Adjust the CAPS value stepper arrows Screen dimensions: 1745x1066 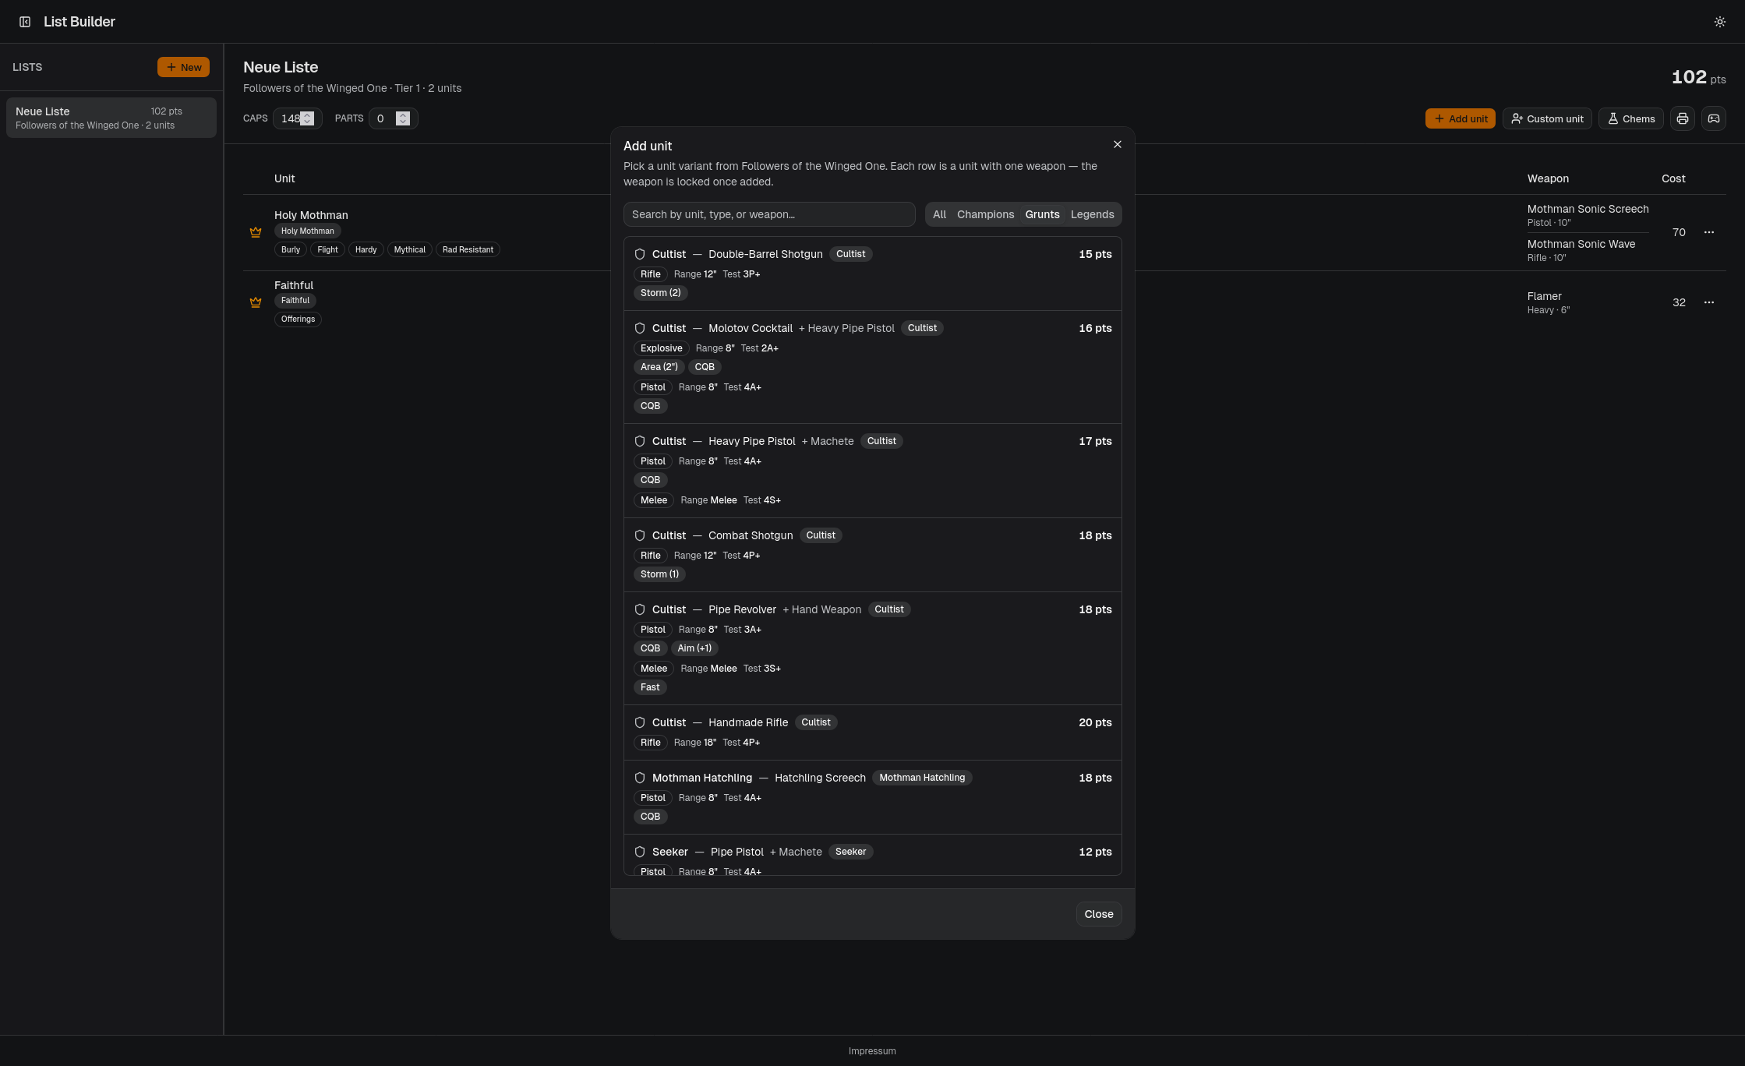[307, 118]
